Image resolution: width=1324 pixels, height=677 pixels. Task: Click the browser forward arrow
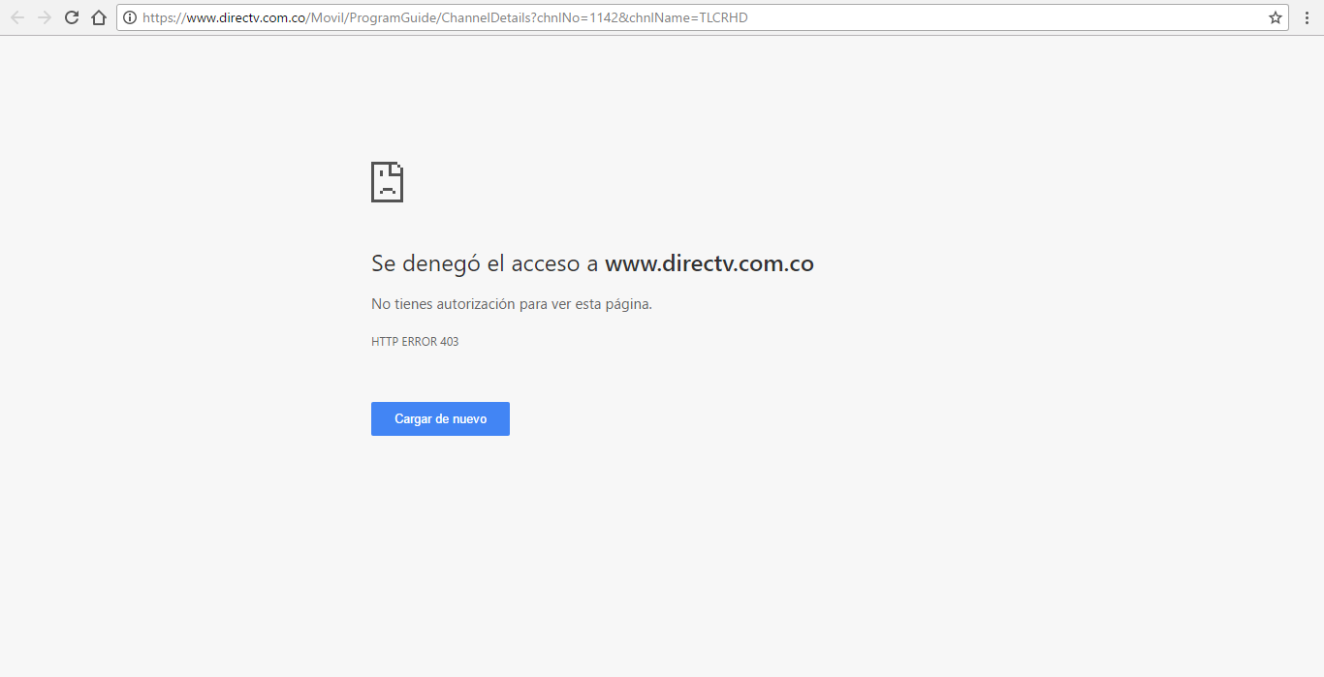[45, 17]
